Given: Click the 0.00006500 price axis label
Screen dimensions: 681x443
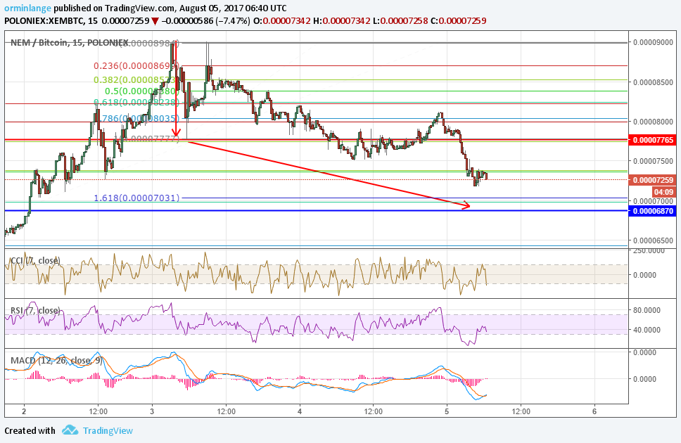Looking at the screenshot, I should tap(653, 240).
